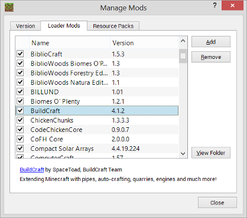
Task: Uncheck the Compact Solar Arrays checkbox
Action: (x=20, y=148)
